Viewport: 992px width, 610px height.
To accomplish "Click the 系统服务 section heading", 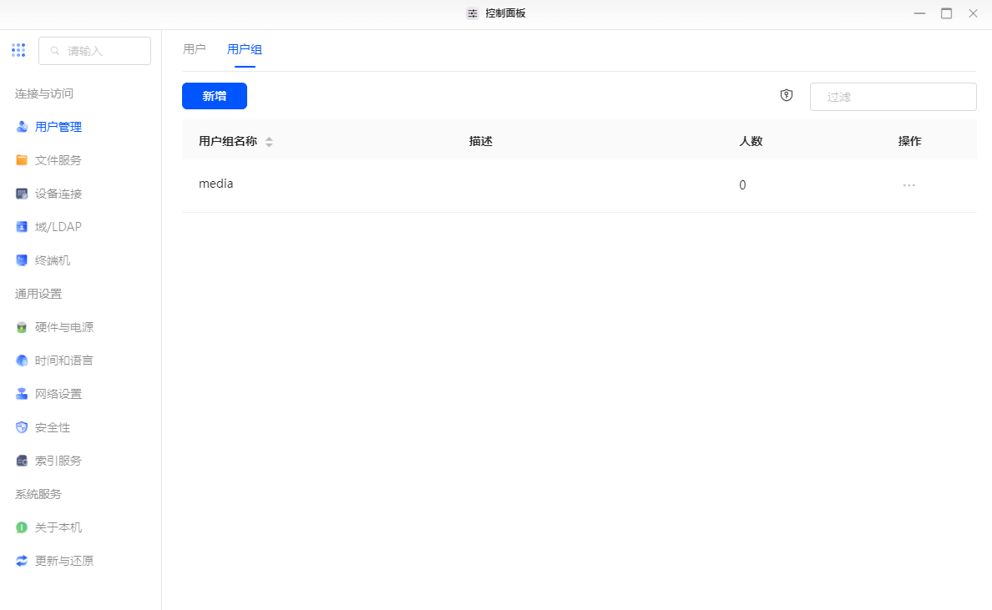I will 38,494.
